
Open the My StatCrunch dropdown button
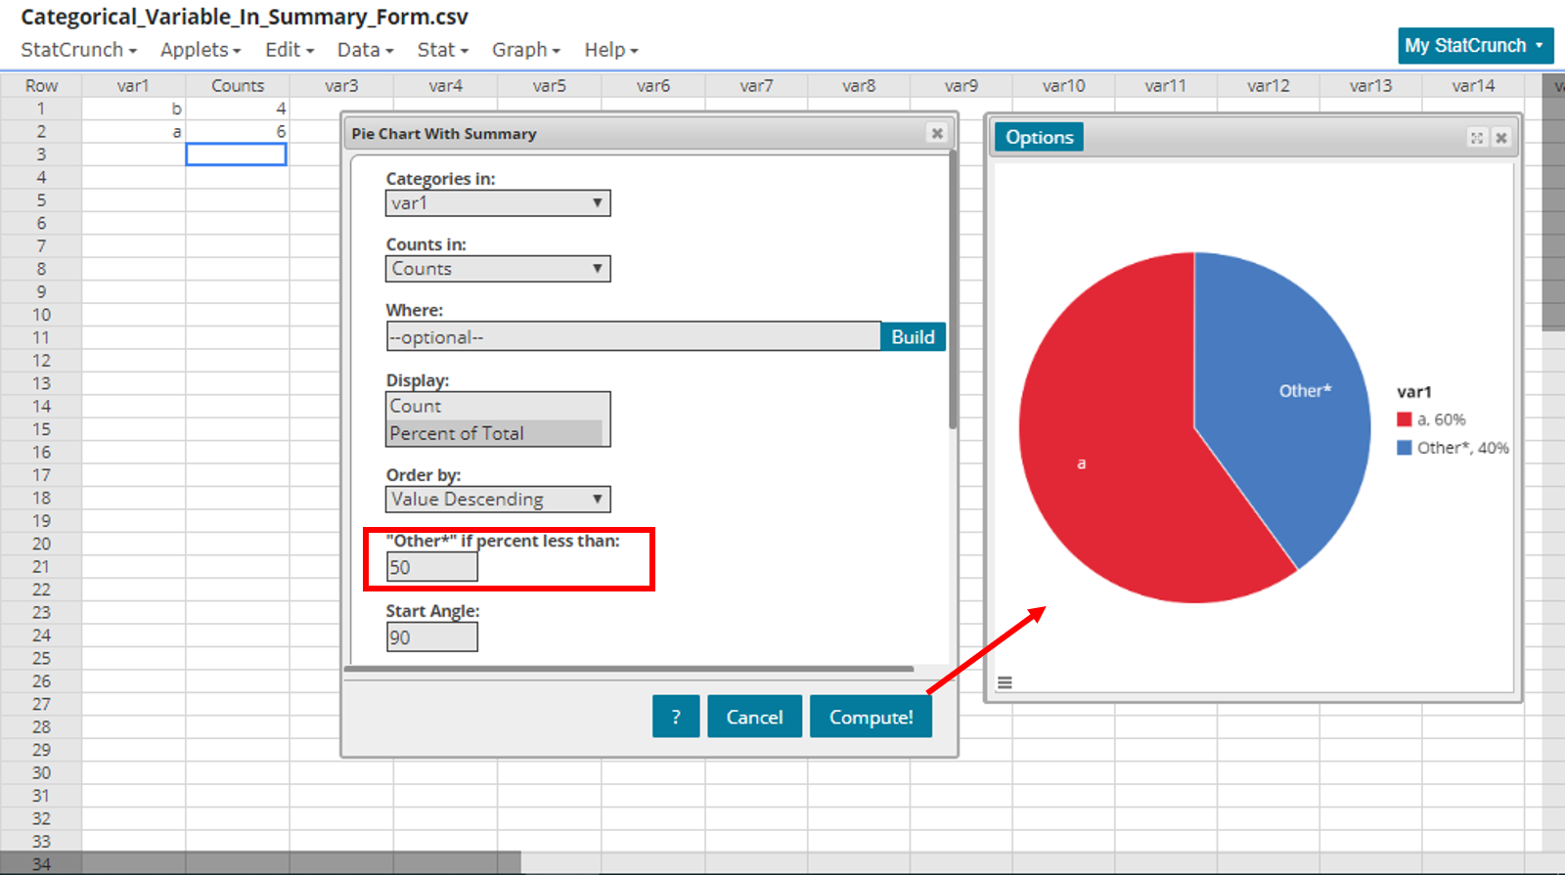point(1474,46)
